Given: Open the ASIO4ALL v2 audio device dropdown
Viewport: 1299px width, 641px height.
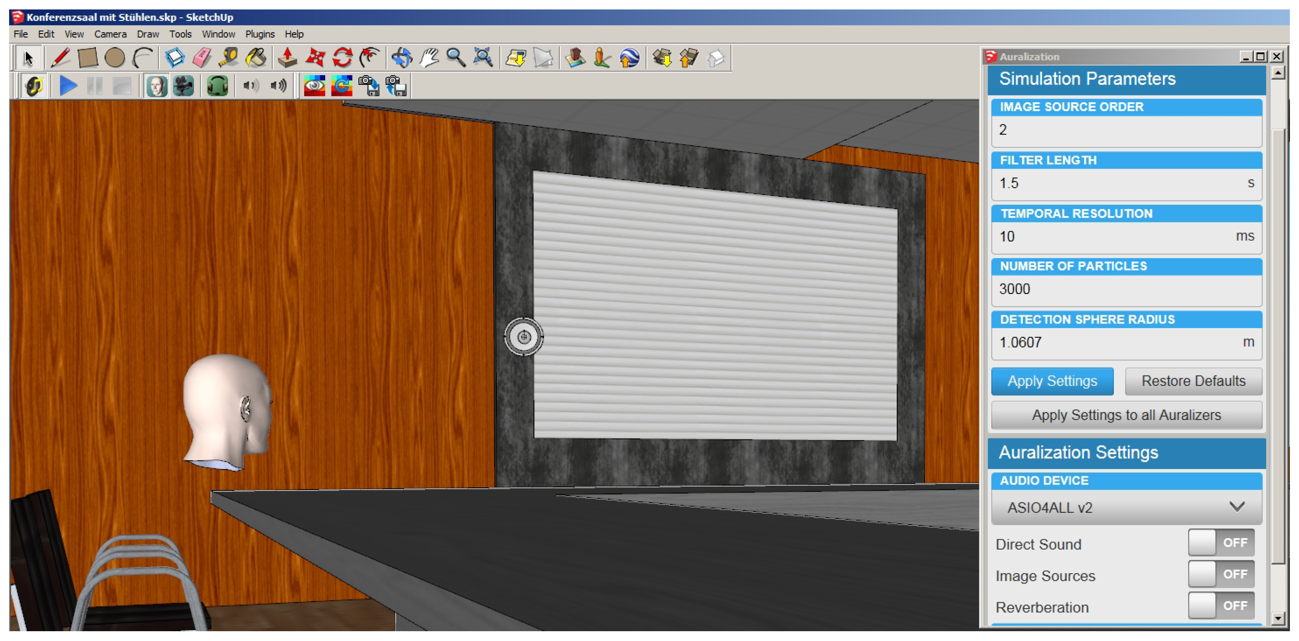Looking at the screenshot, I should (1126, 507).
